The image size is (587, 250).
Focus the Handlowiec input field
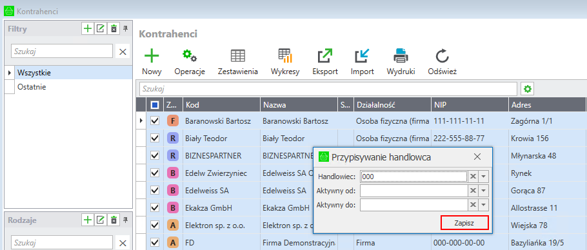click(x=413, y=177)
